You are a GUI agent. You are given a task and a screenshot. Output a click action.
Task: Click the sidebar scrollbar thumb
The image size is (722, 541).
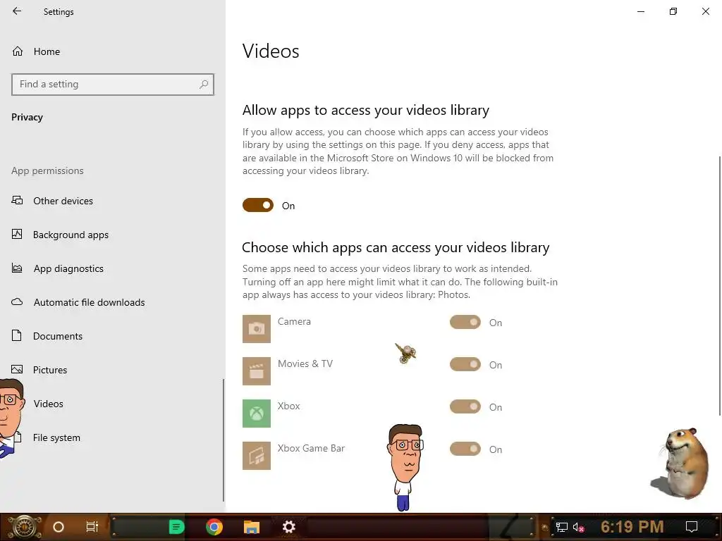coord(224,440)
